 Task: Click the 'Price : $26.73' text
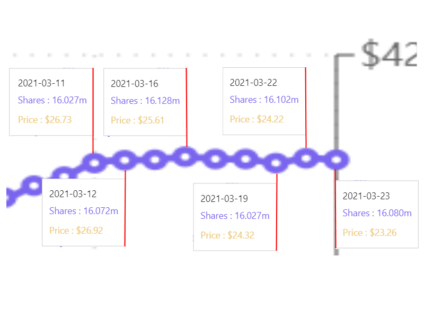(45, 120)
